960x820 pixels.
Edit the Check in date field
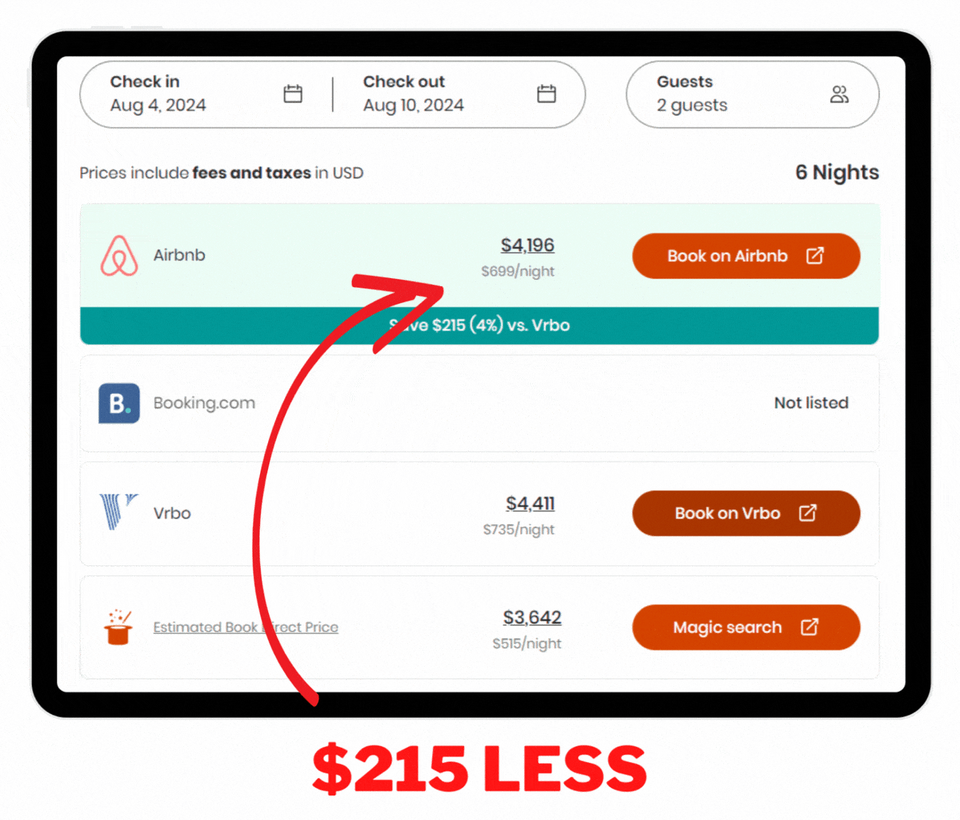pyautogui.click(x=158, y=94)
